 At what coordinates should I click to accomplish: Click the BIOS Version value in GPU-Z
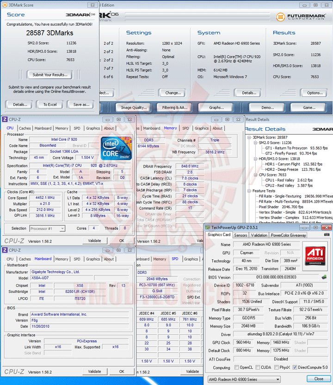click(276, 277)
